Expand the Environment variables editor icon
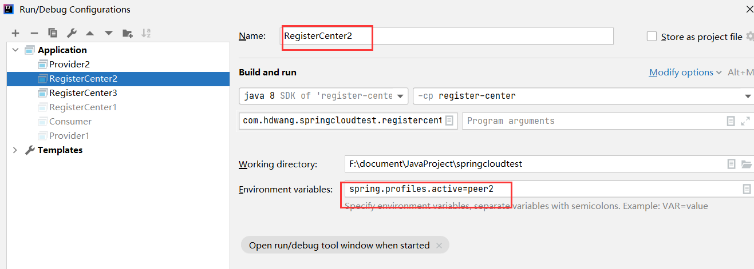 747,189
